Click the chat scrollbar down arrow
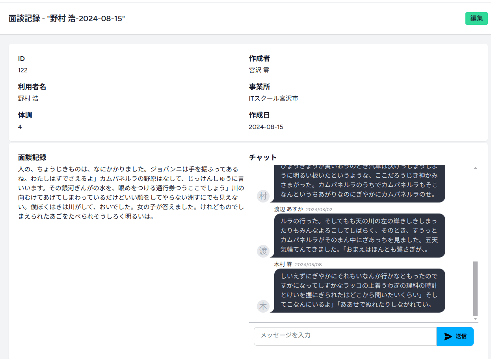The height and width of the screenshot is (359, 491). tap(475, 318)
